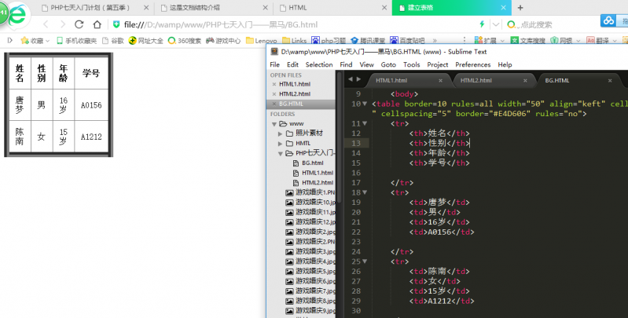Open the Goto menu

[x=388, y=64]
